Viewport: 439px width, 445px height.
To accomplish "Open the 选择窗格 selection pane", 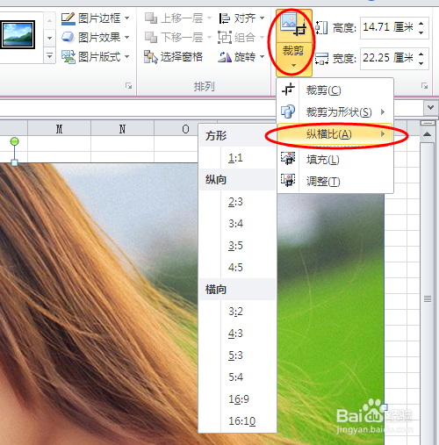I will click(x=173, y=56).
